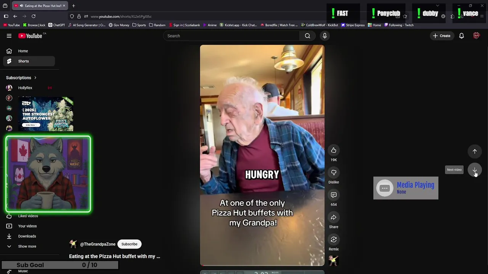Click the video title 'Eating at the Pizza Hut buffet'
This screenshot has width=488, height=274.
(114, 256)
